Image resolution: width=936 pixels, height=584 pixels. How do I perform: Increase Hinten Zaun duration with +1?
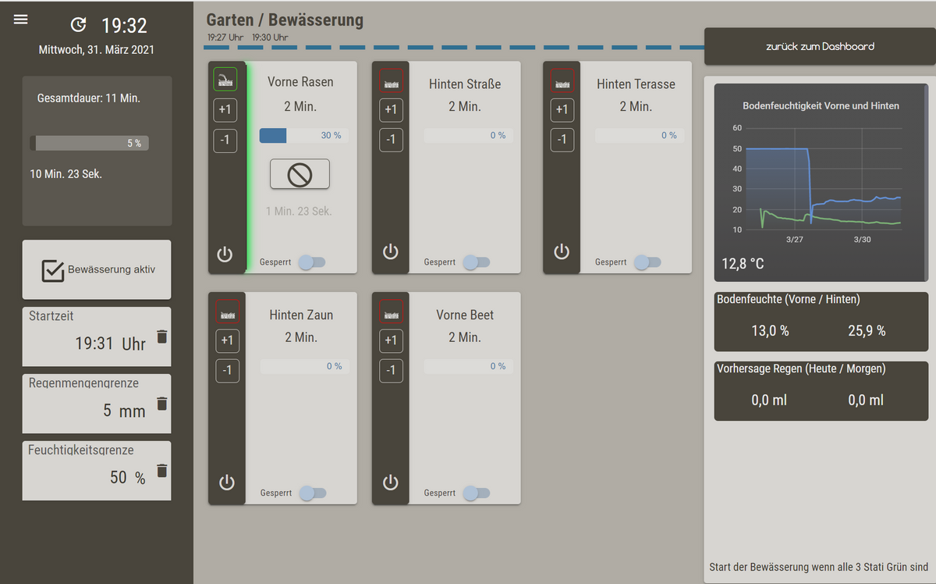pyautogui.click(x=227, y=341)
